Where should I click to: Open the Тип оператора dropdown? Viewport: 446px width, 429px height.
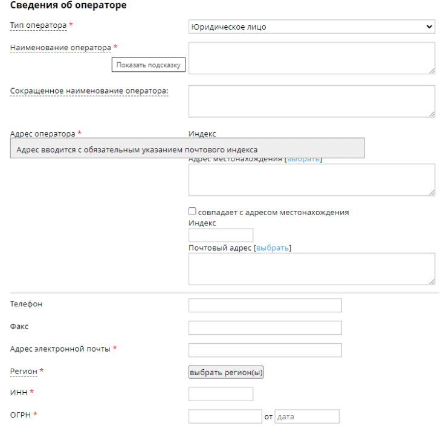(311, 27)
